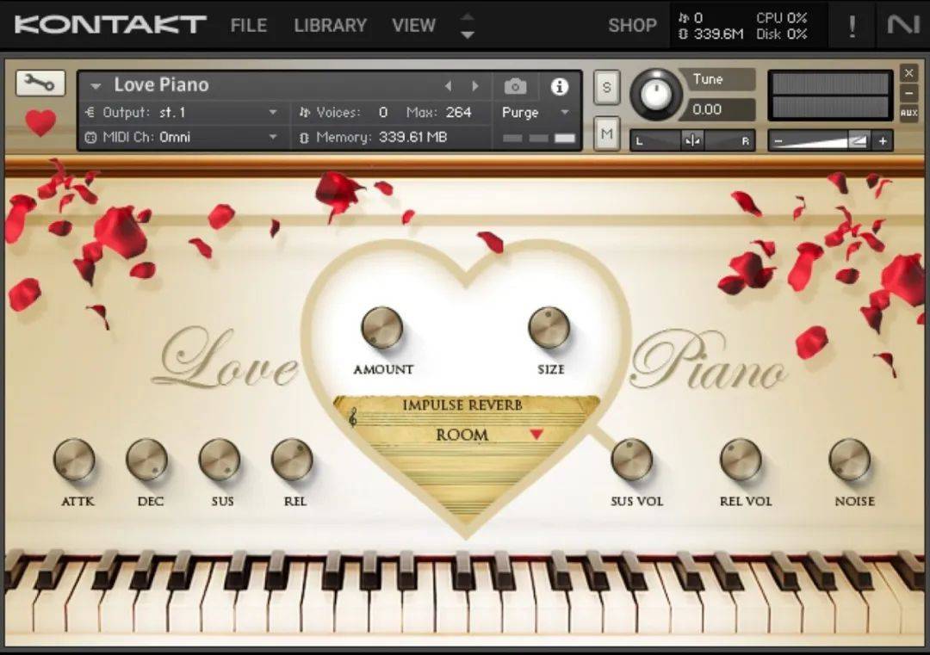Adjust the left-right pan slider

pos(692,141)
